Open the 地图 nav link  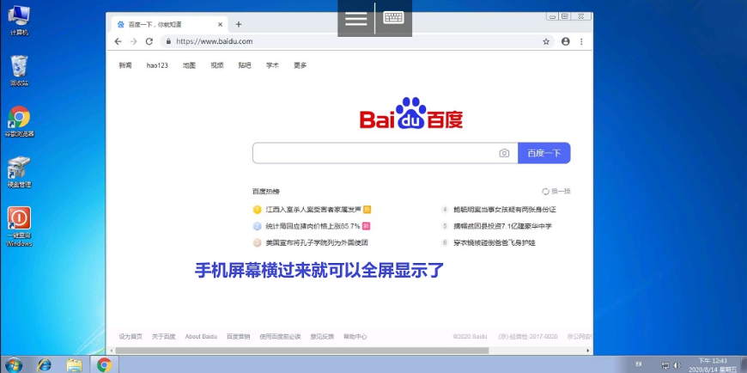pos(189,65)
